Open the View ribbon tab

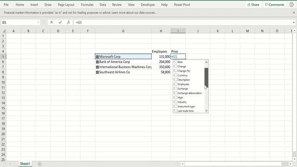click(131, 5)
